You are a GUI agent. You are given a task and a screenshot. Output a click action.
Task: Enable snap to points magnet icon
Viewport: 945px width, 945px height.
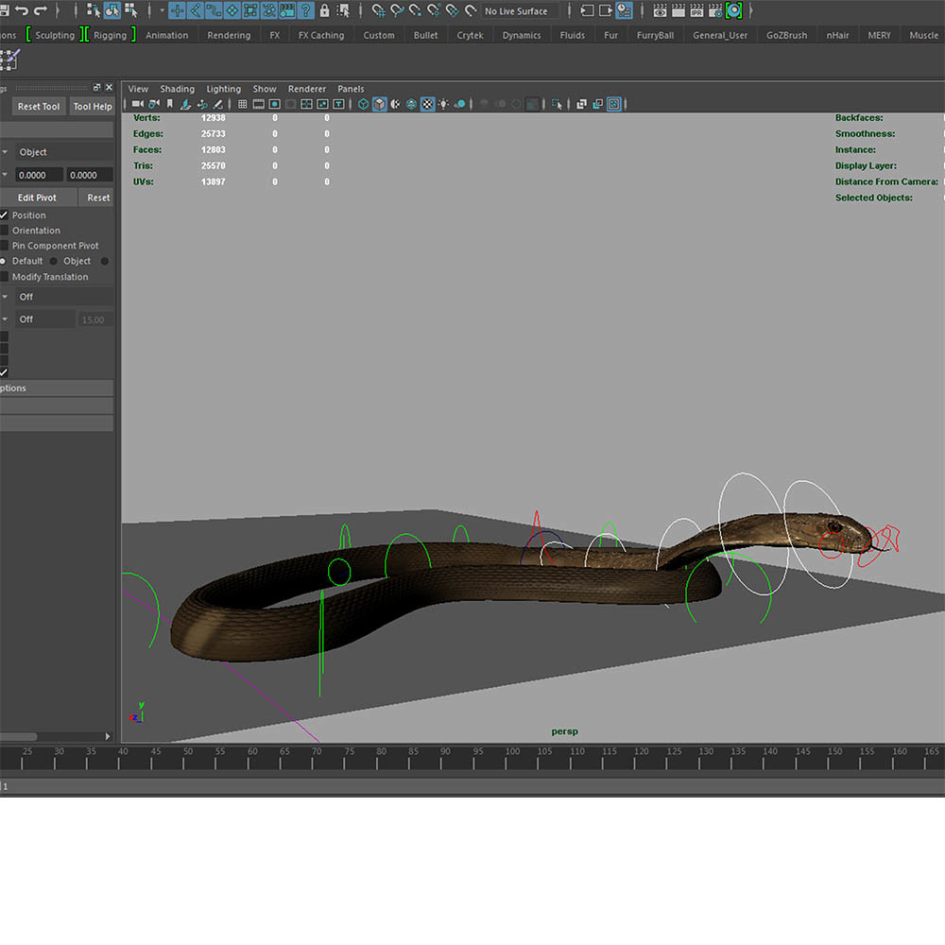click(x=415, y=10)
